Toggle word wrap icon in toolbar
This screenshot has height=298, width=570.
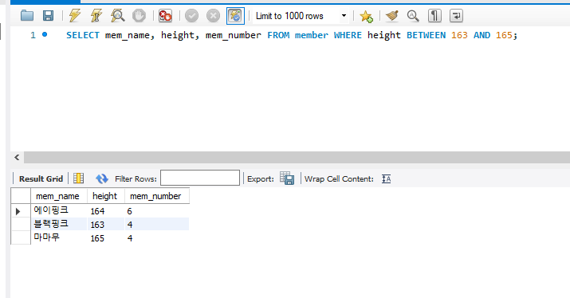(456, 16)
